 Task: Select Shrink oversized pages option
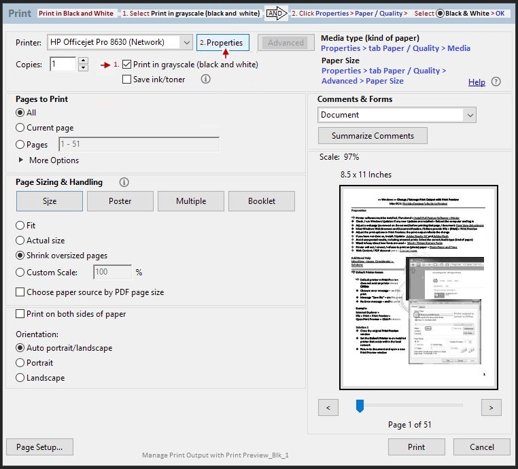[x=20, y=256]
